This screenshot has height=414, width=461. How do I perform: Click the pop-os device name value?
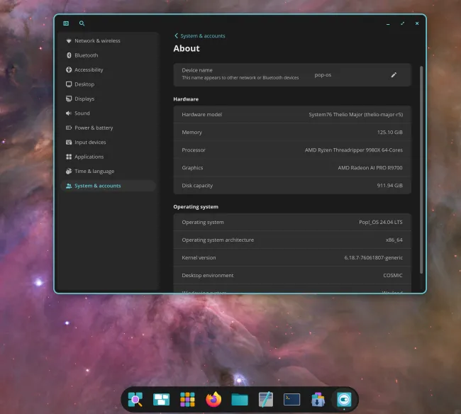click(323, 75)
